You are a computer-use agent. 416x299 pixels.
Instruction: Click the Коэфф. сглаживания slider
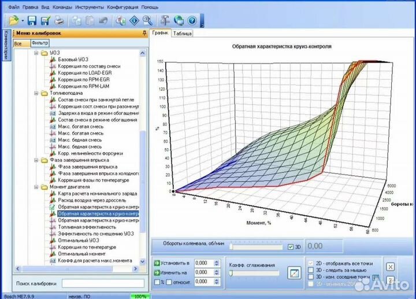coord(254,274)
